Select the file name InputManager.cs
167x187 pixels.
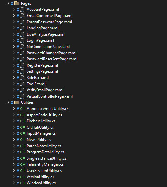(x=41, y=133)
